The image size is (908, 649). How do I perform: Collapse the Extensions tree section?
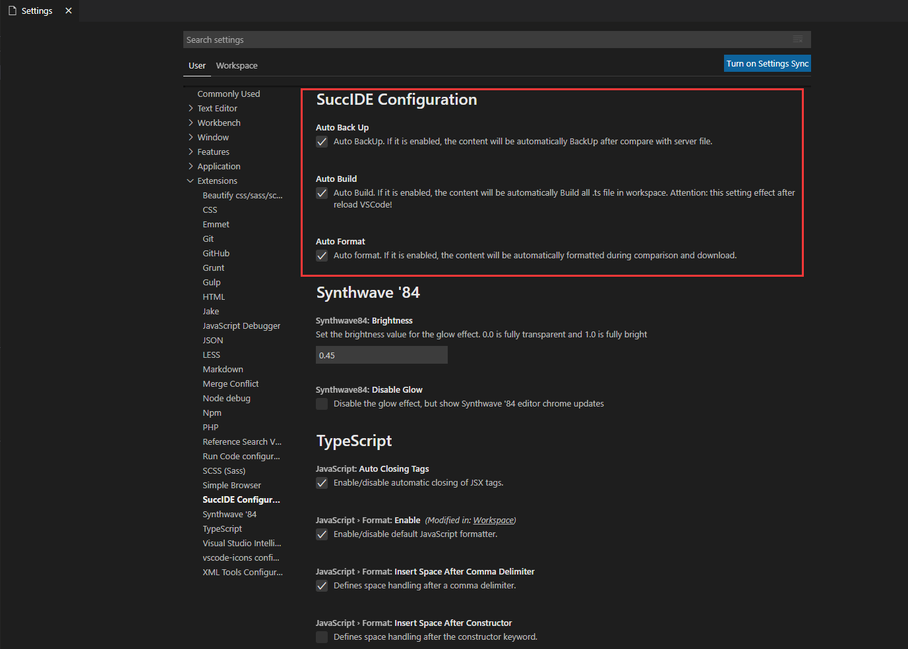coord(191,181)
